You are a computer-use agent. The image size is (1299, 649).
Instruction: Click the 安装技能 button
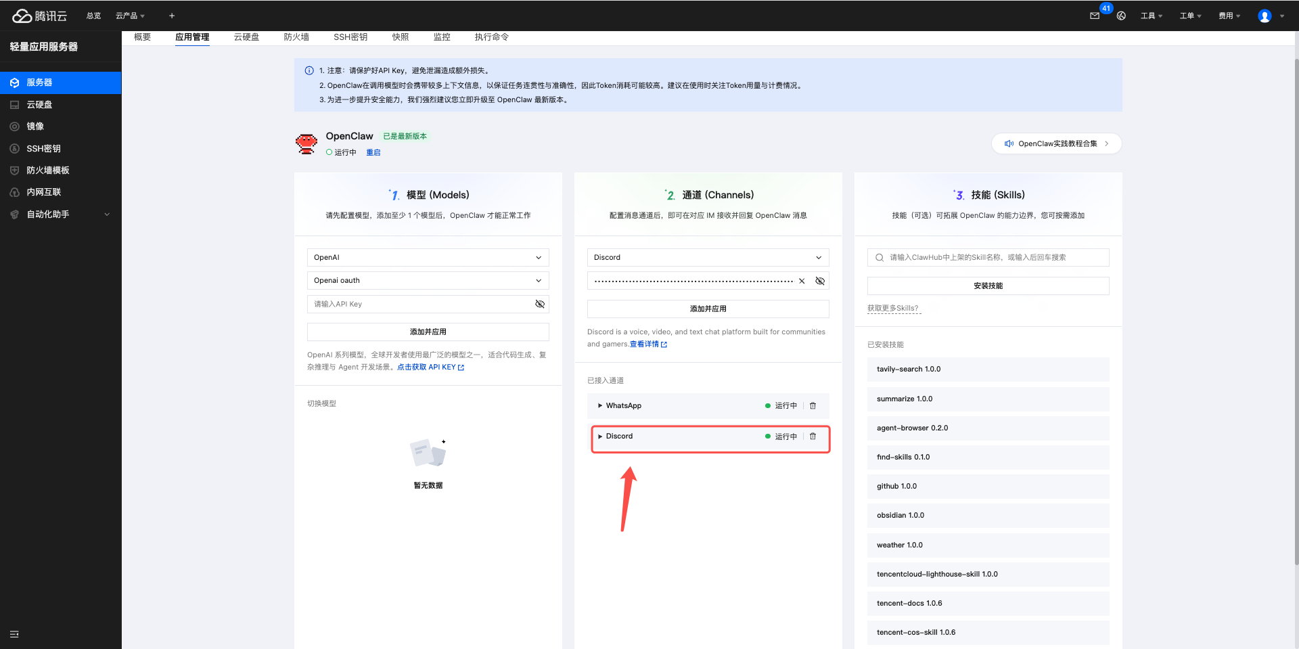point(988,286)
